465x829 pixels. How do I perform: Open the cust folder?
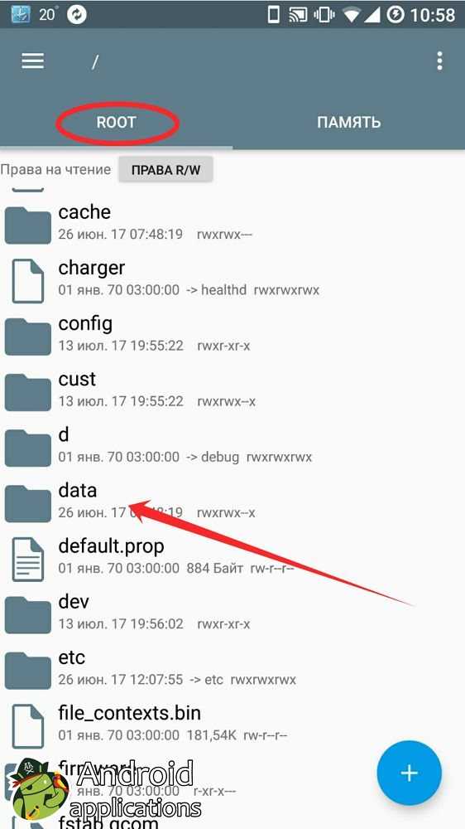pyautogui.click(x=232, y=389)
